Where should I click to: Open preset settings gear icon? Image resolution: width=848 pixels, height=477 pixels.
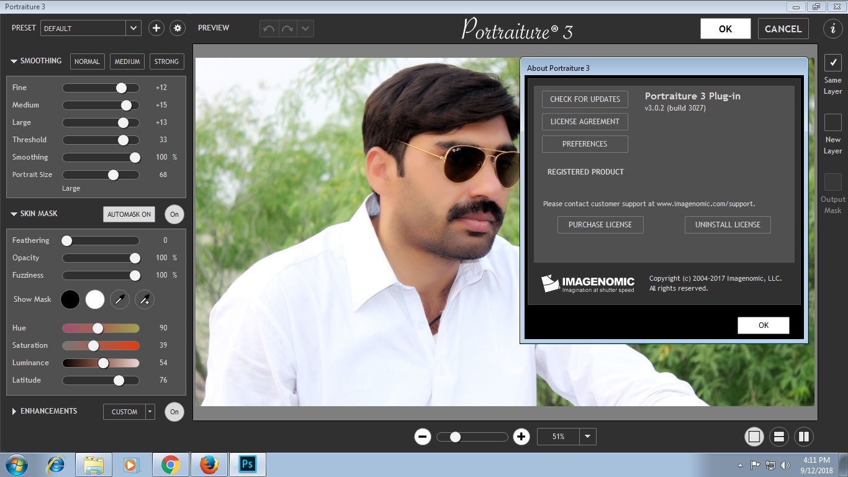click(178, 28)
